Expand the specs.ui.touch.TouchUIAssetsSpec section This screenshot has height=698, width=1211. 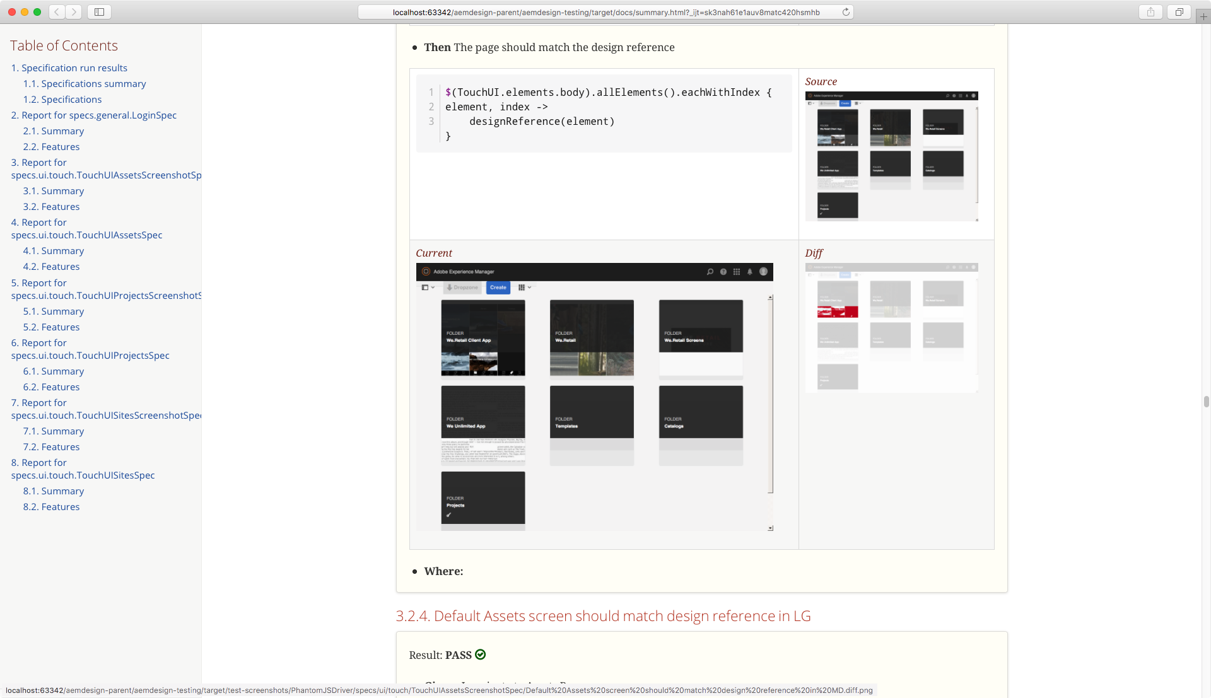[x=86, y=228]
